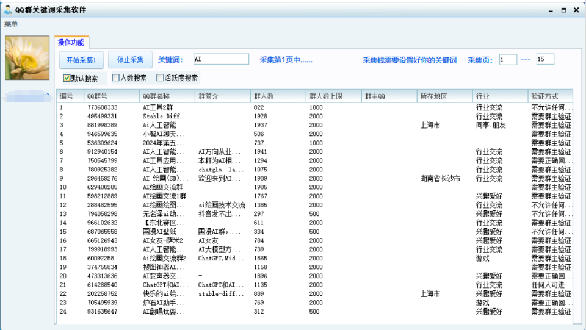
Task: Sort by the QQ群号 column header
Action: point(112,96)
